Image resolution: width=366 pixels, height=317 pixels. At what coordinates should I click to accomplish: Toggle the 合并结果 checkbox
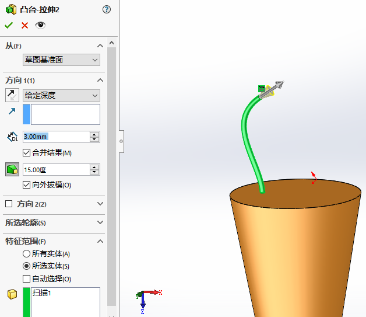pyautogui.click(x=26, y=153)
